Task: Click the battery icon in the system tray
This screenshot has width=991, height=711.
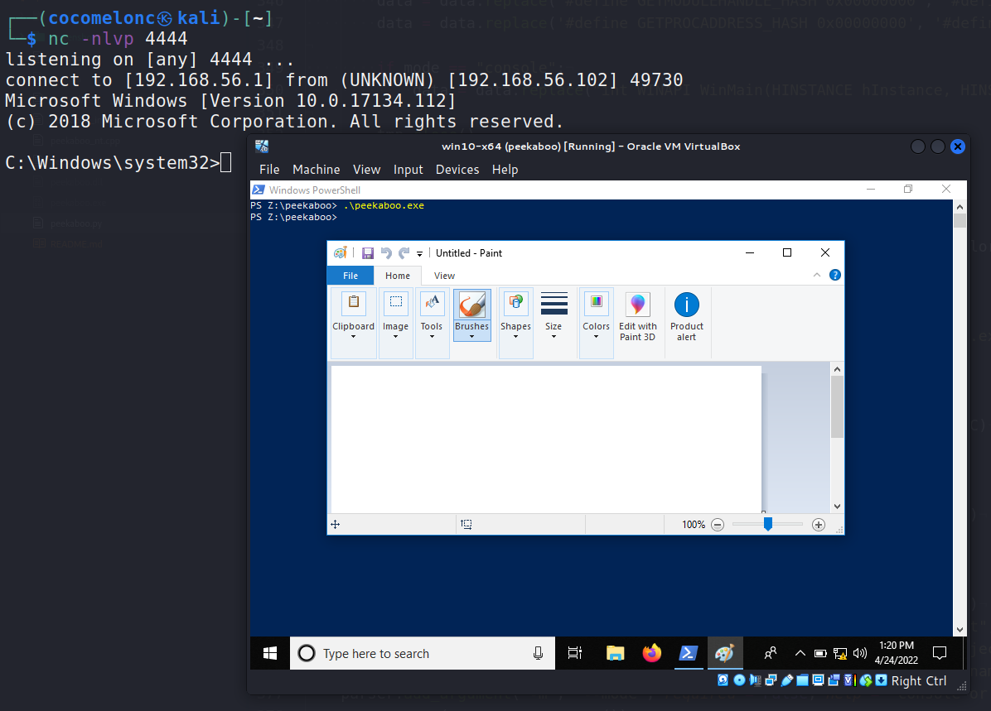Action: pyautogui.click(x=820, y=653)
